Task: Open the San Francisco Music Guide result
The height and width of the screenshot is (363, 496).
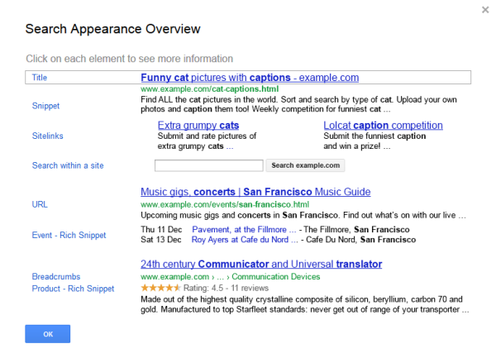Action: click(255, 192)
